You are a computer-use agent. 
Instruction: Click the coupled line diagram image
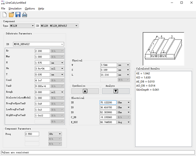point(164,49)
